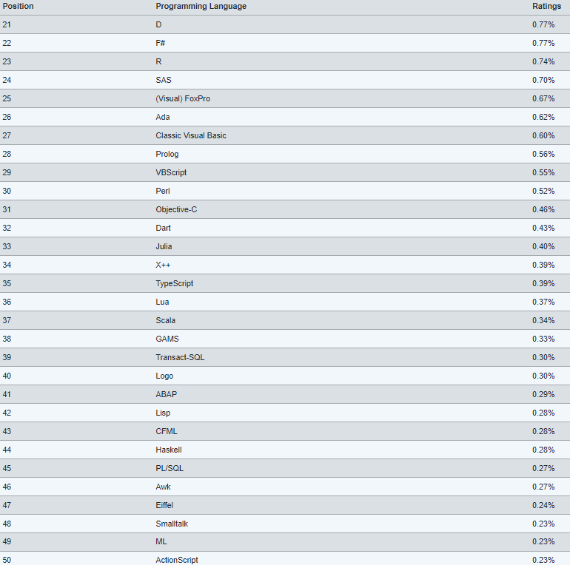
Task: Click the Eiffel language name
Action: coord(164,505)
